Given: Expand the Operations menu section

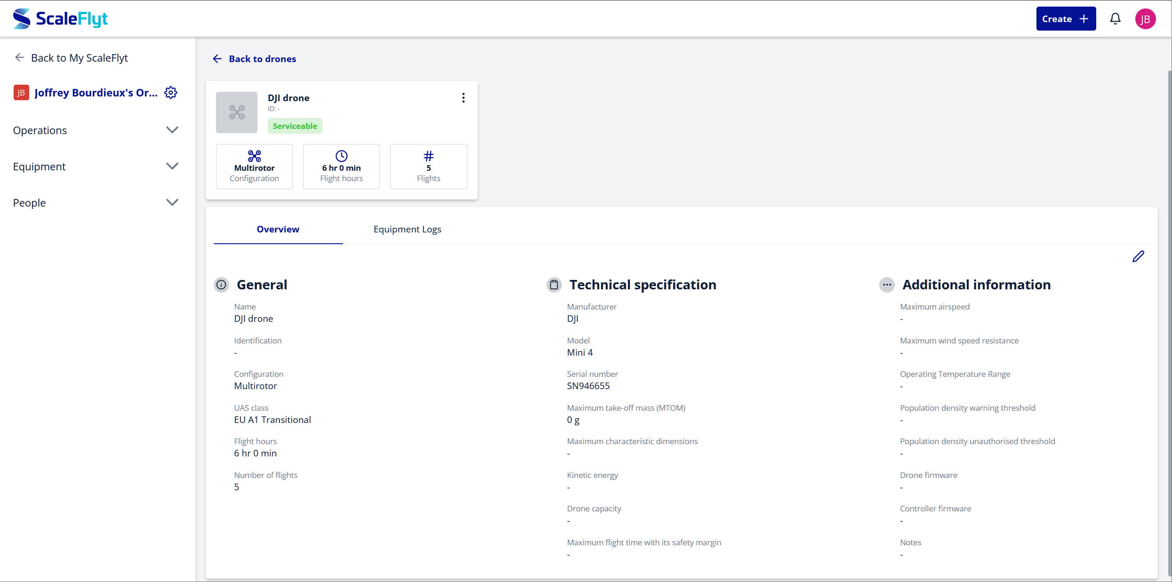Looking at the screenshot, I should pyautogui.click(x=96, y=130).
